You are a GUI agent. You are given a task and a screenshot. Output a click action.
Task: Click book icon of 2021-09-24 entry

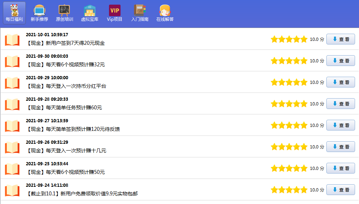[12, 190]
